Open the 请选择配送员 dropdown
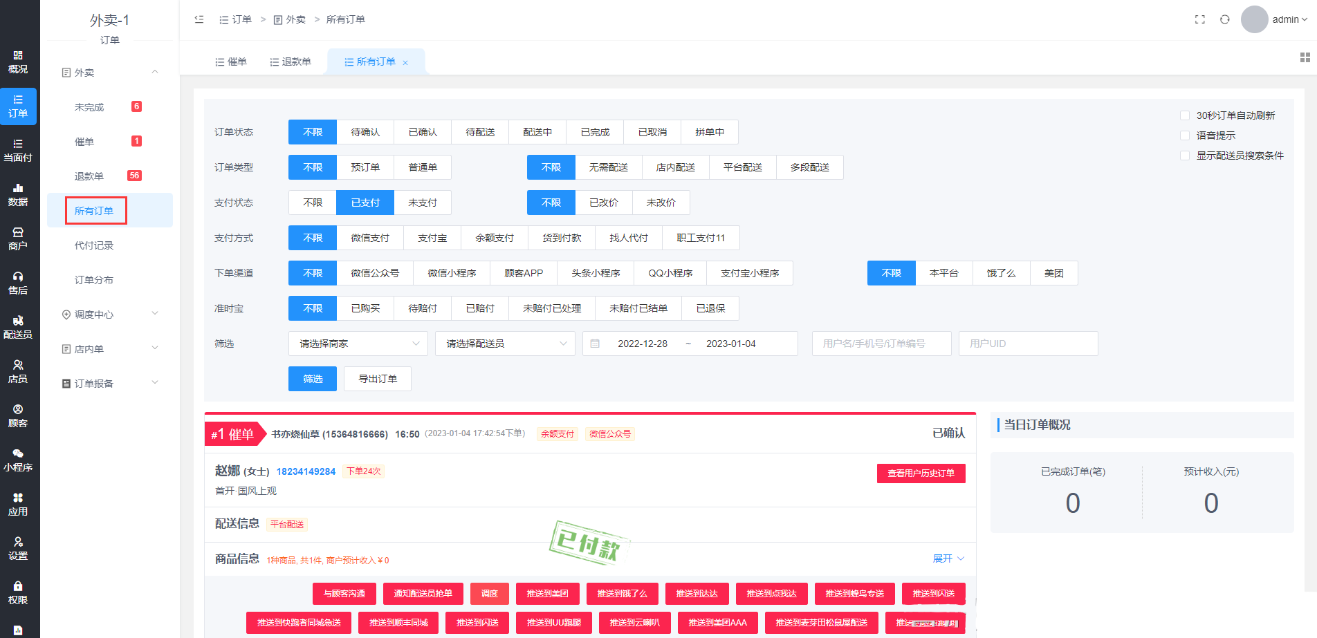The height and width of the screenshot is (638, 1317). tap(505, 344)
